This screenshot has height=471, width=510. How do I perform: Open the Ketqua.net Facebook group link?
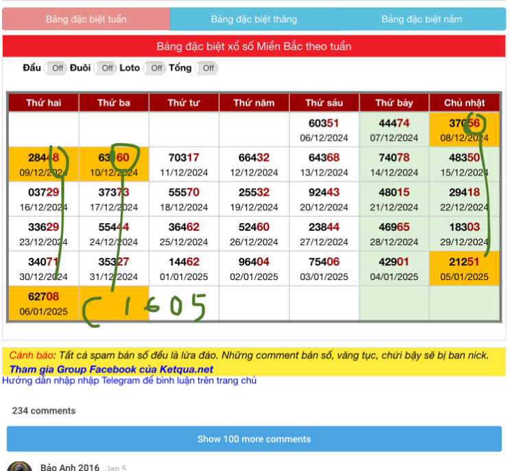pyautogui.click(x=111, y=369)
